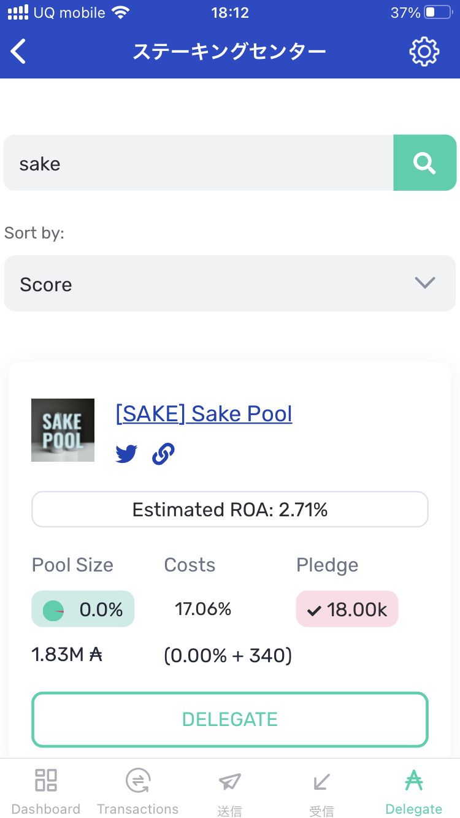Click the Estimated ROA 2.71% box
This screenshot has width=460, height=818.
point(229,510)
